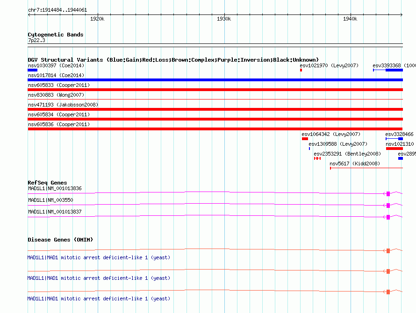Click the Disease Genes (OMIM) track title
The height and width of the screenshot is (313, 416).
(x=60, y=240)
